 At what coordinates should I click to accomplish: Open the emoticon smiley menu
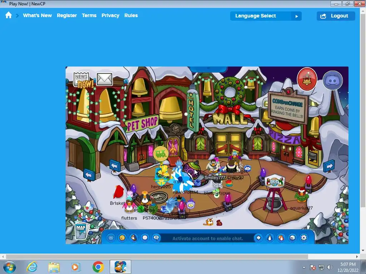(x=122, y=238)
